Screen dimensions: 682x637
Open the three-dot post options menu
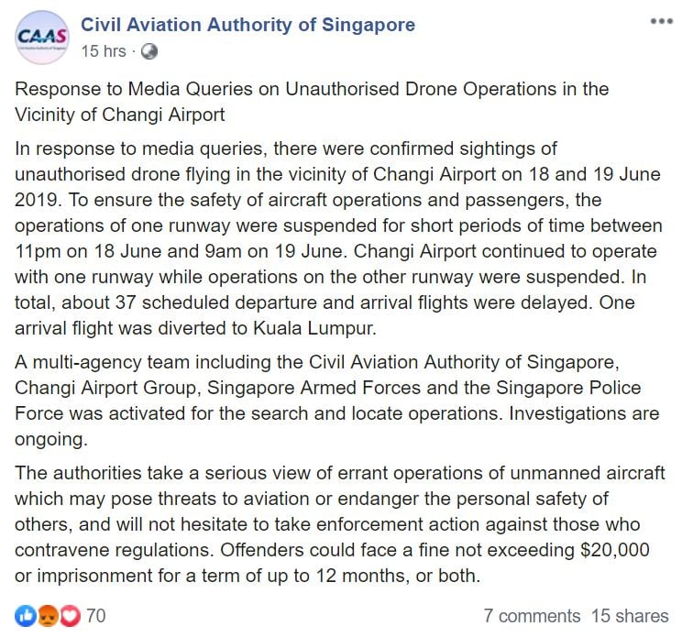(x=661, y=21)
